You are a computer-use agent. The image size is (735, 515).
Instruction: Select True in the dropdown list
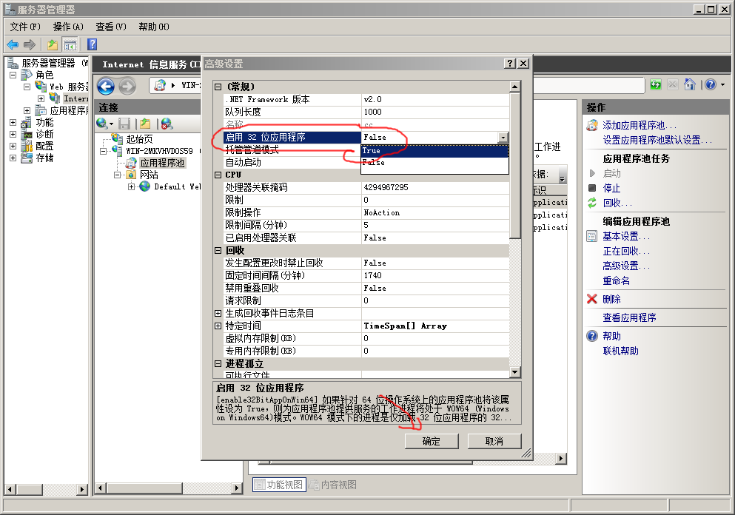click(434, 150)
